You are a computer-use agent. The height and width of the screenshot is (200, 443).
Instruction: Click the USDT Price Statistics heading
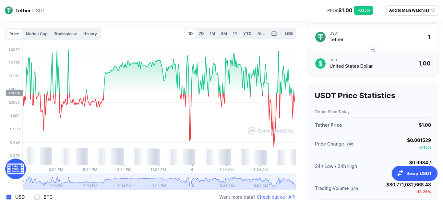click(x=355, y=96)
